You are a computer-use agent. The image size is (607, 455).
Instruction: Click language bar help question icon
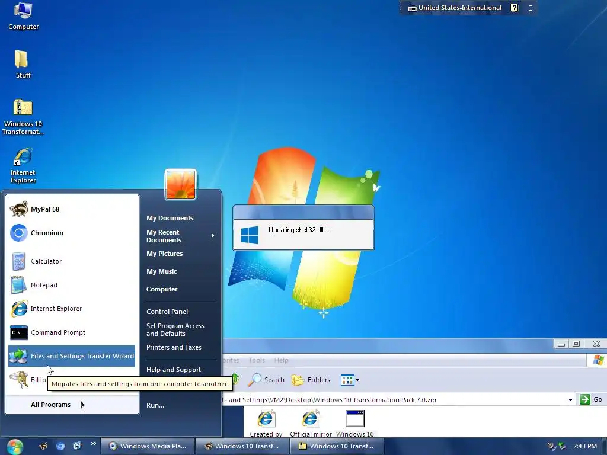tap(514, 8)
